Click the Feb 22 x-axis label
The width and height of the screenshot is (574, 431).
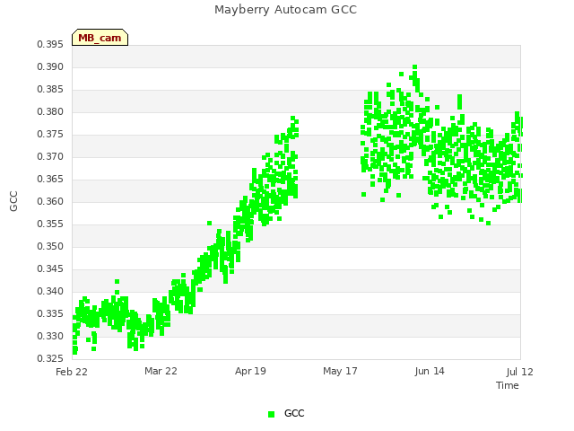coord(72,372)
